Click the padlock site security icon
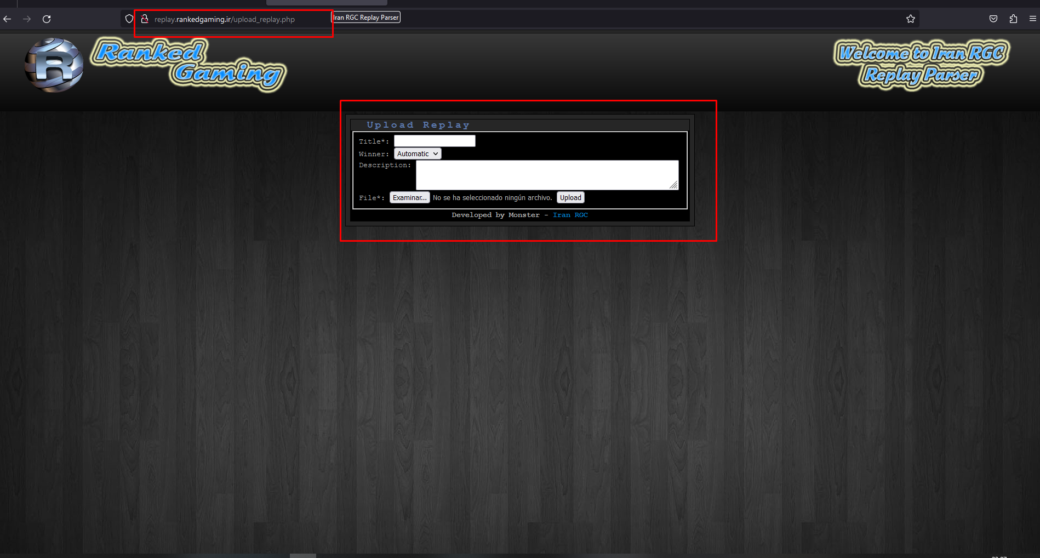 (x=145, y=19)
